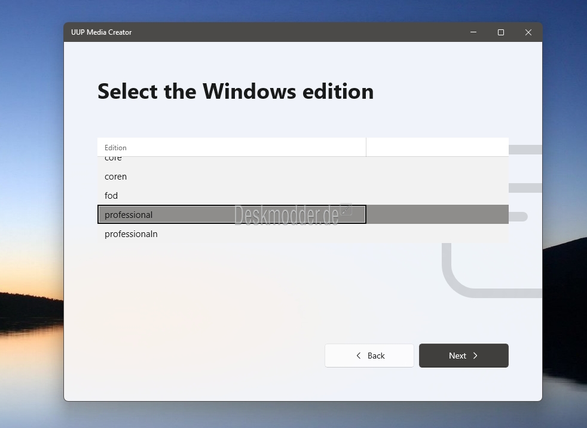The width and height of the screenshot is (587, 428).
Task: Select the professional edition row
Action: [303, 214]
